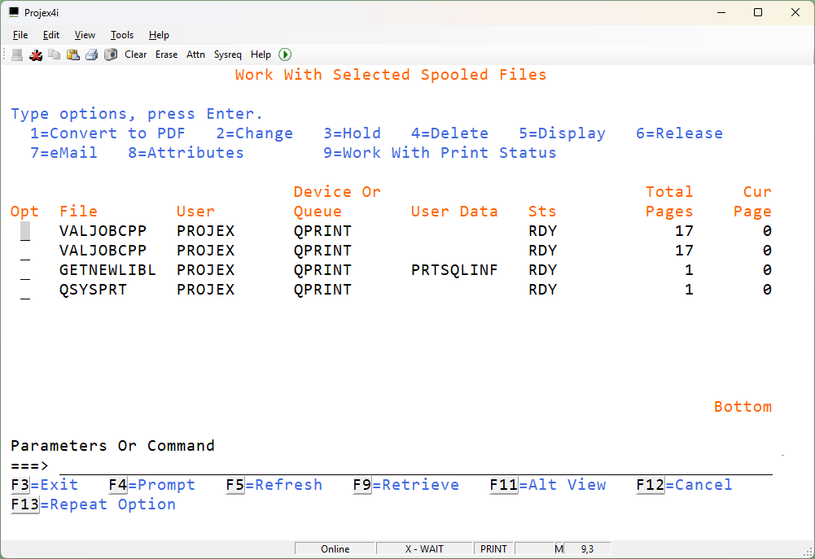
Task: Click the toolbar drag handle grip
Action: [x=5, y=55]
